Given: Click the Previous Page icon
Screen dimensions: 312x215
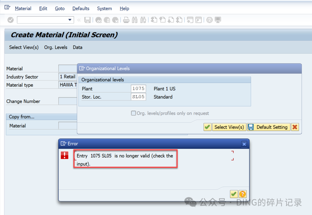Looking at the screenshot, I should click(x=163, y=20).
